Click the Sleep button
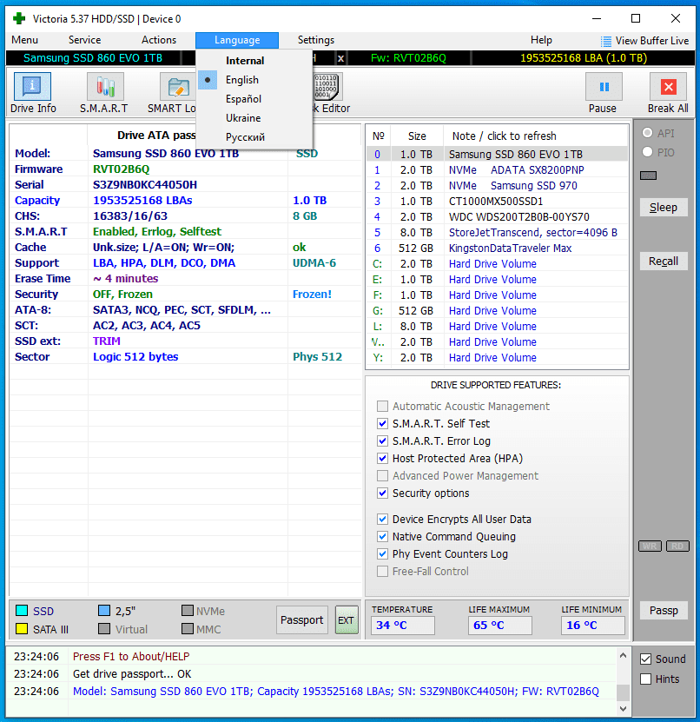Image resolution: width=700 pixels, height=722 pixels. 664,208
